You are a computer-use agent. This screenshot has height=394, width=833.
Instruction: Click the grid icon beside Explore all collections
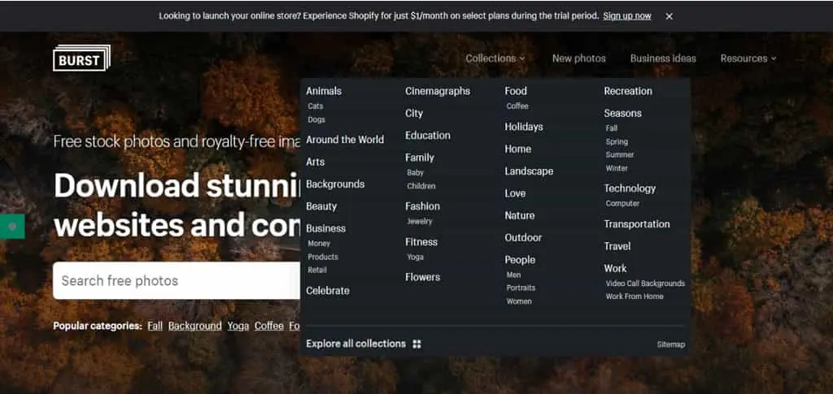pos(417,344)
